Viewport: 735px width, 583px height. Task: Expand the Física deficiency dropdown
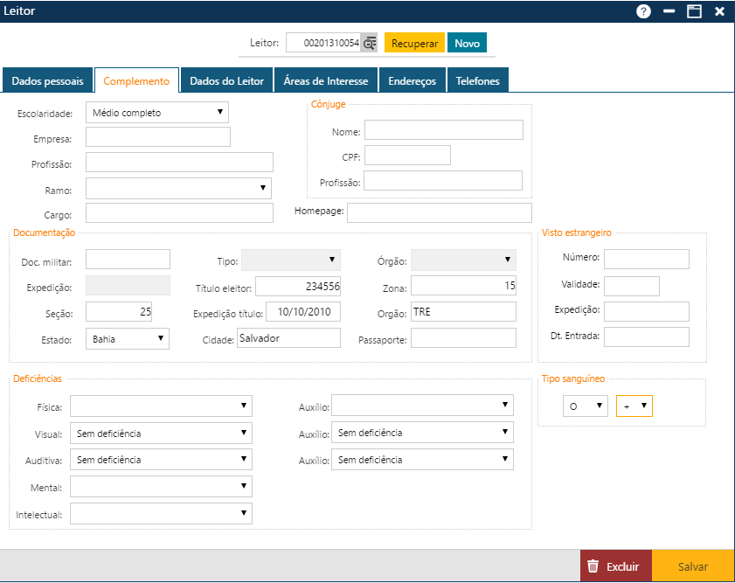pos(244,406)
